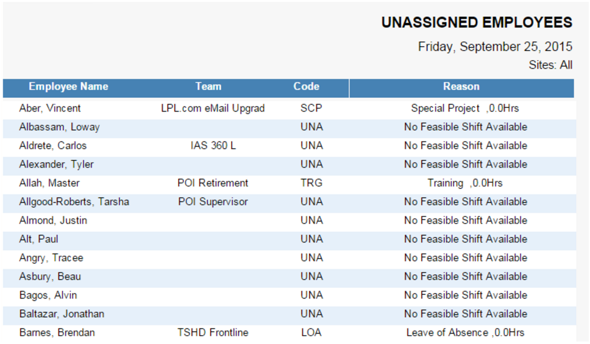Click the POI Supervisor team cell
This screenshot has width=590, height=344.
click(212, 202)
